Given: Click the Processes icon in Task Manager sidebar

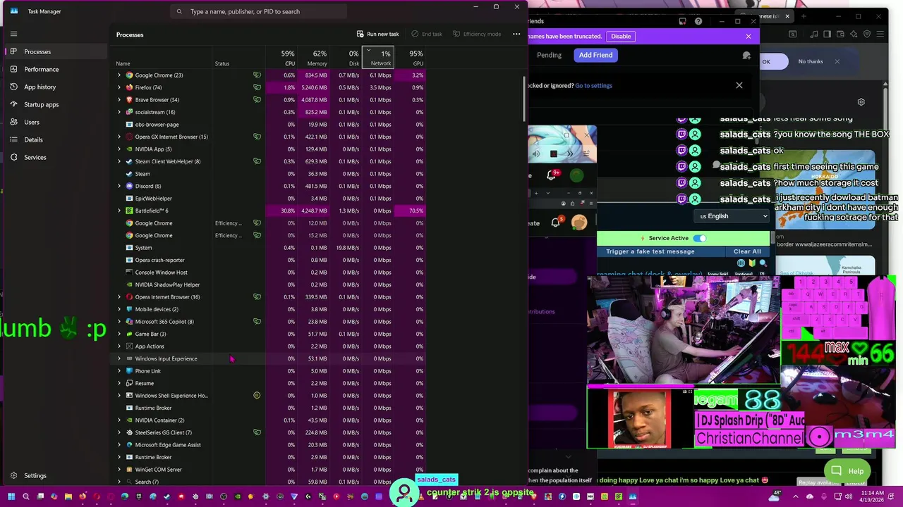Looking at the screenshot, I should [x=13, y=51].
